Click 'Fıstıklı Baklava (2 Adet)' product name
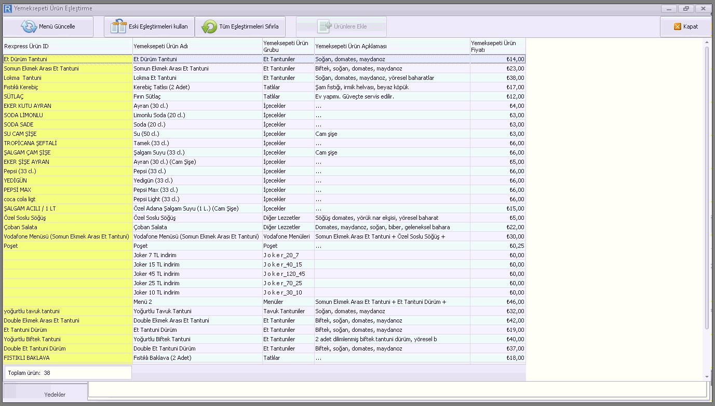Viewport: 715px width, 406px height. click(163, 358)
